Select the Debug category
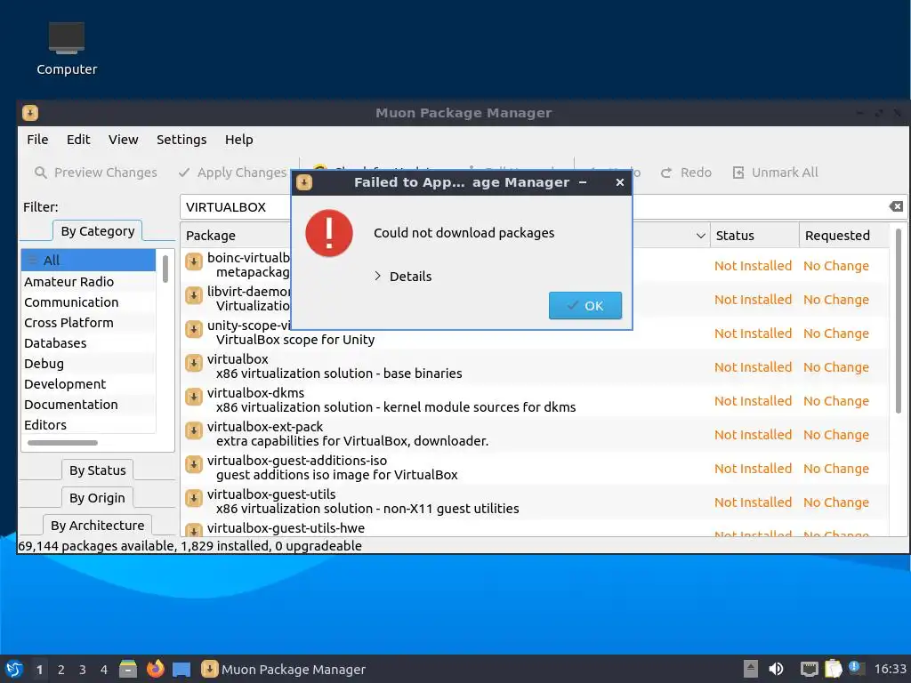 coord(88,364)
